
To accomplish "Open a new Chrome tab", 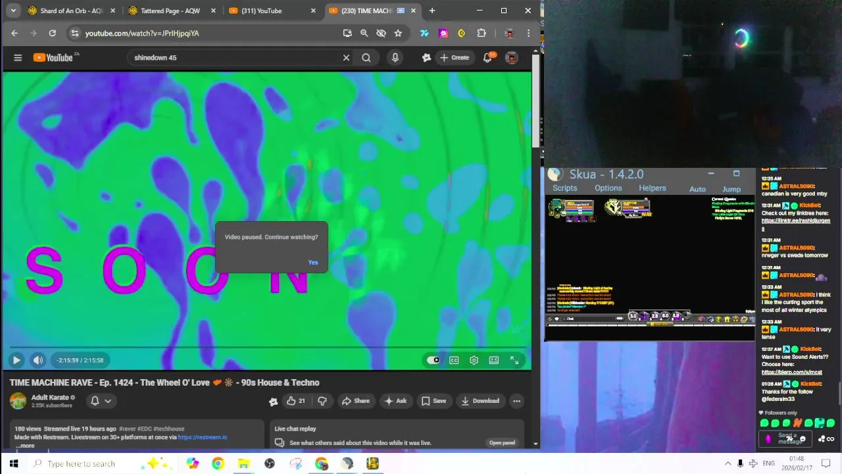I will pos(432,11).
